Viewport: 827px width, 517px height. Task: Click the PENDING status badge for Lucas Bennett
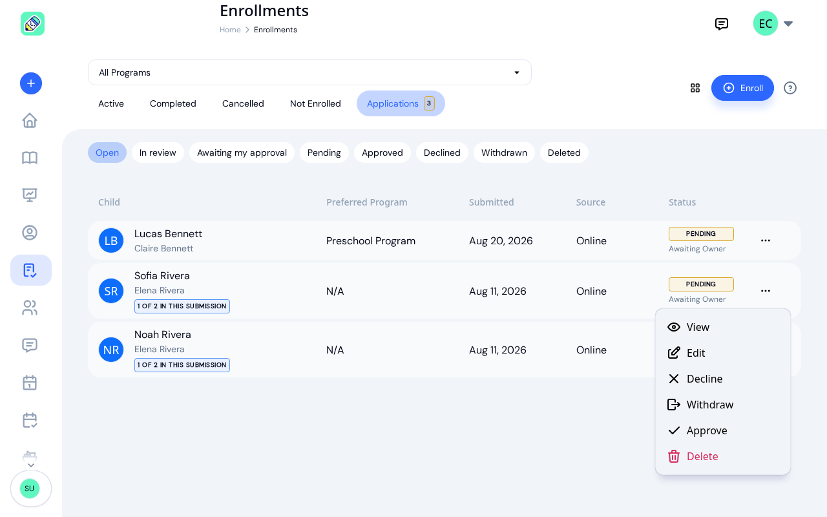click(701, 234)
